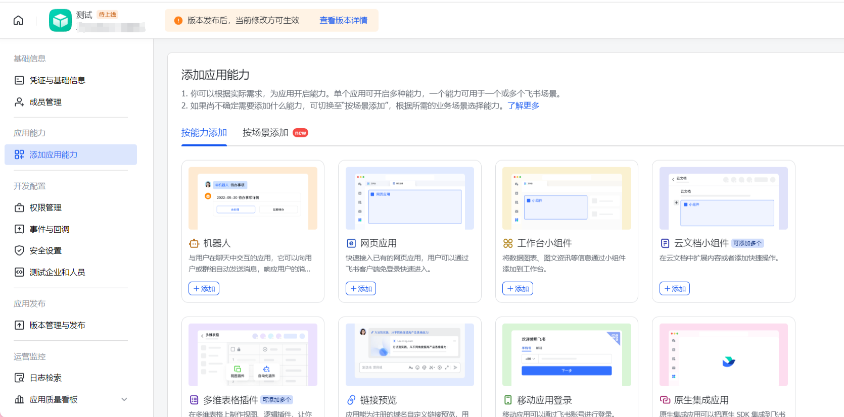The height and width of the screenshot is (417, 844).
Task: Switch to the 按场景添加 tab
Action: click(265, 133)
